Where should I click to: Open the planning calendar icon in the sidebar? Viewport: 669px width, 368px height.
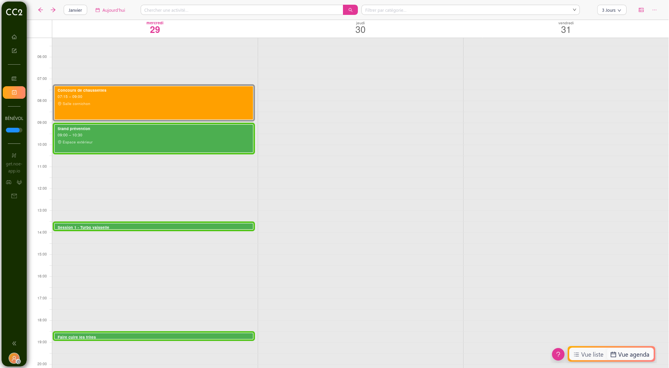tap(14, 78)
